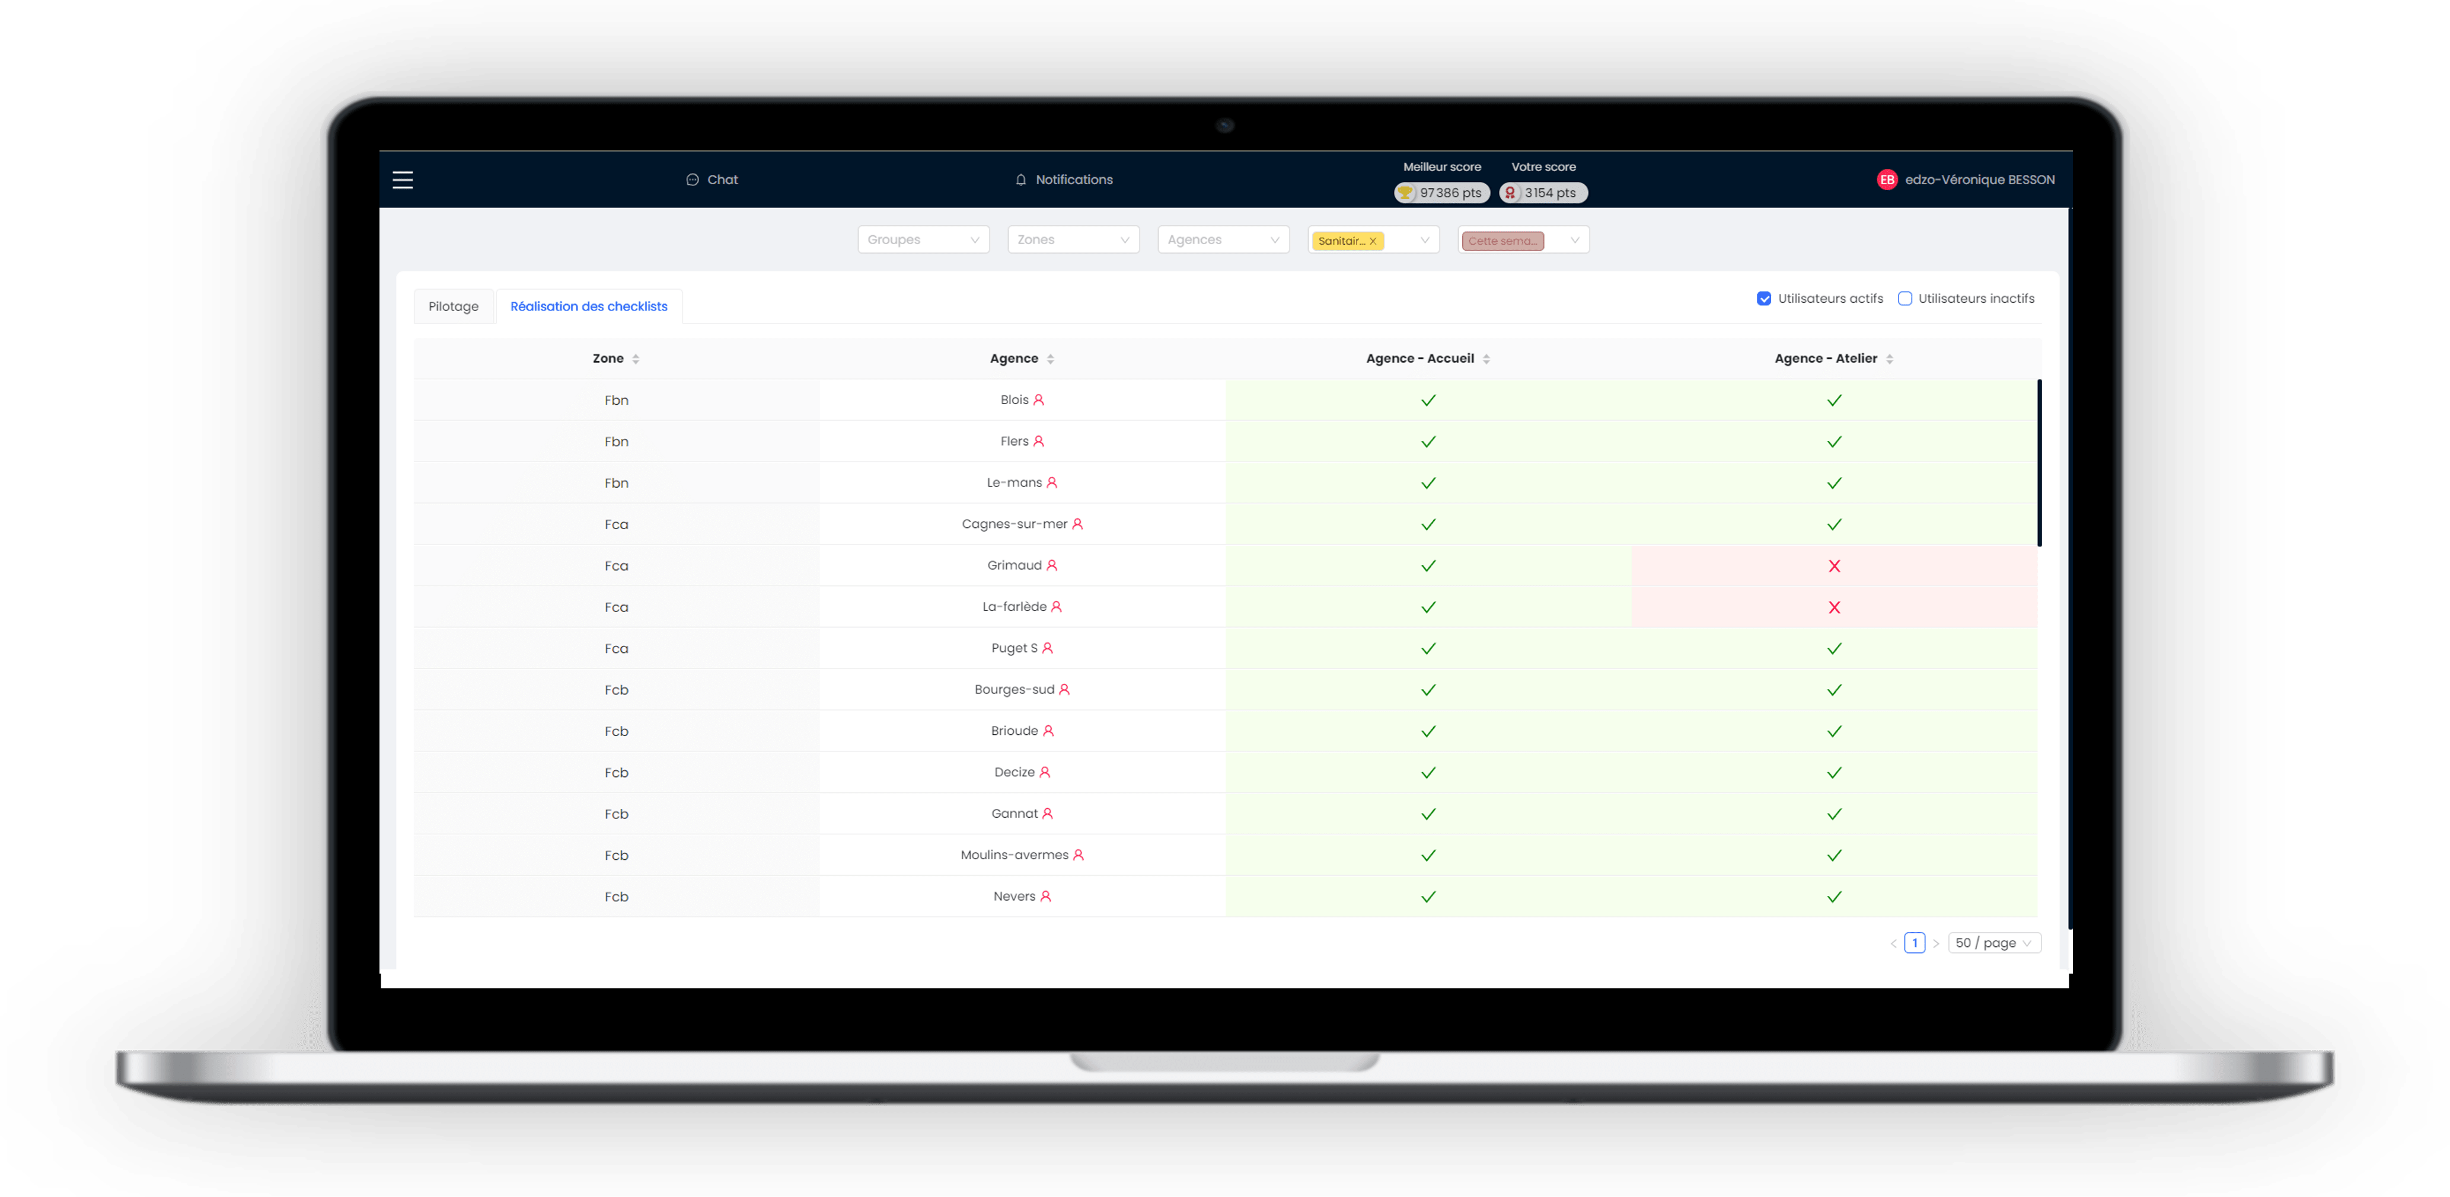Screen dimensions: 2450x1197
Task: Click the EB user avatar
Action: [1887, 180]
